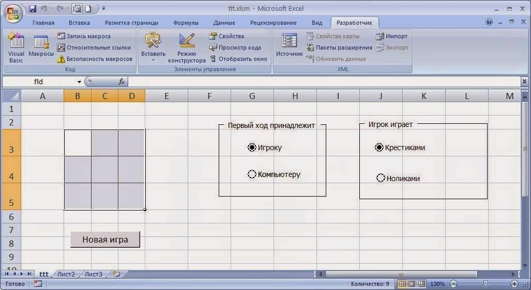Select column G header
531x290 pixels.
[x=252, y=96]
